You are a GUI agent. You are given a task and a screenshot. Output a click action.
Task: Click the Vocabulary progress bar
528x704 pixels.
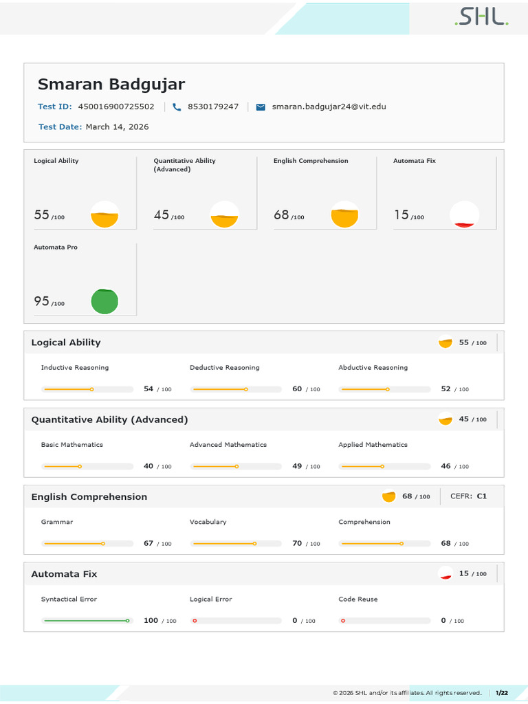click(x=236, y=544)
